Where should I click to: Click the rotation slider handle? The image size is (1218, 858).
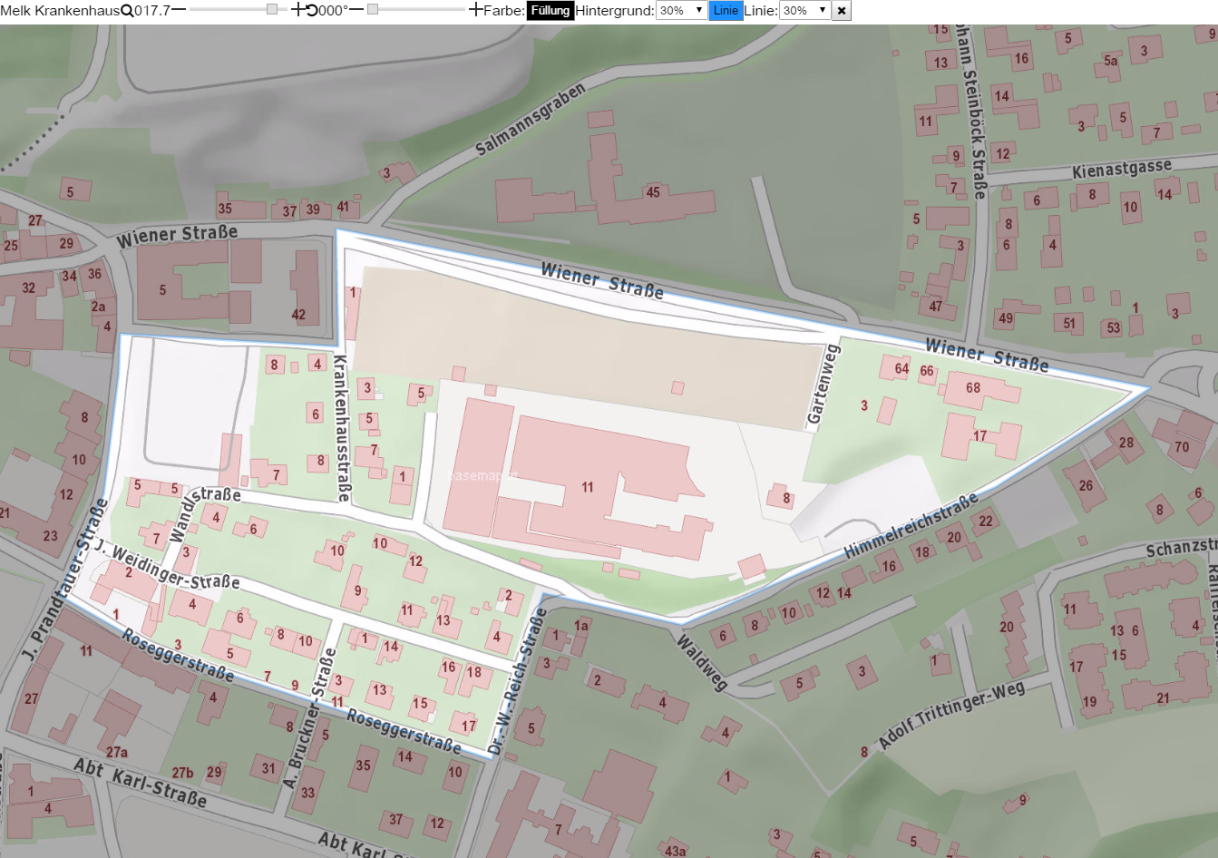click(x=373, y=9)
